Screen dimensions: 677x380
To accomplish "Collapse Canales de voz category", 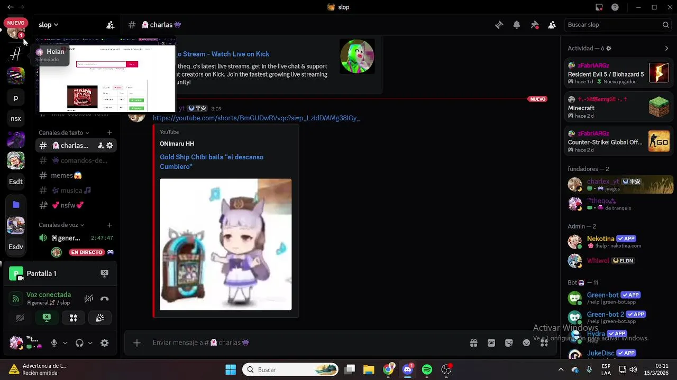I will click(x=61, y=225).
